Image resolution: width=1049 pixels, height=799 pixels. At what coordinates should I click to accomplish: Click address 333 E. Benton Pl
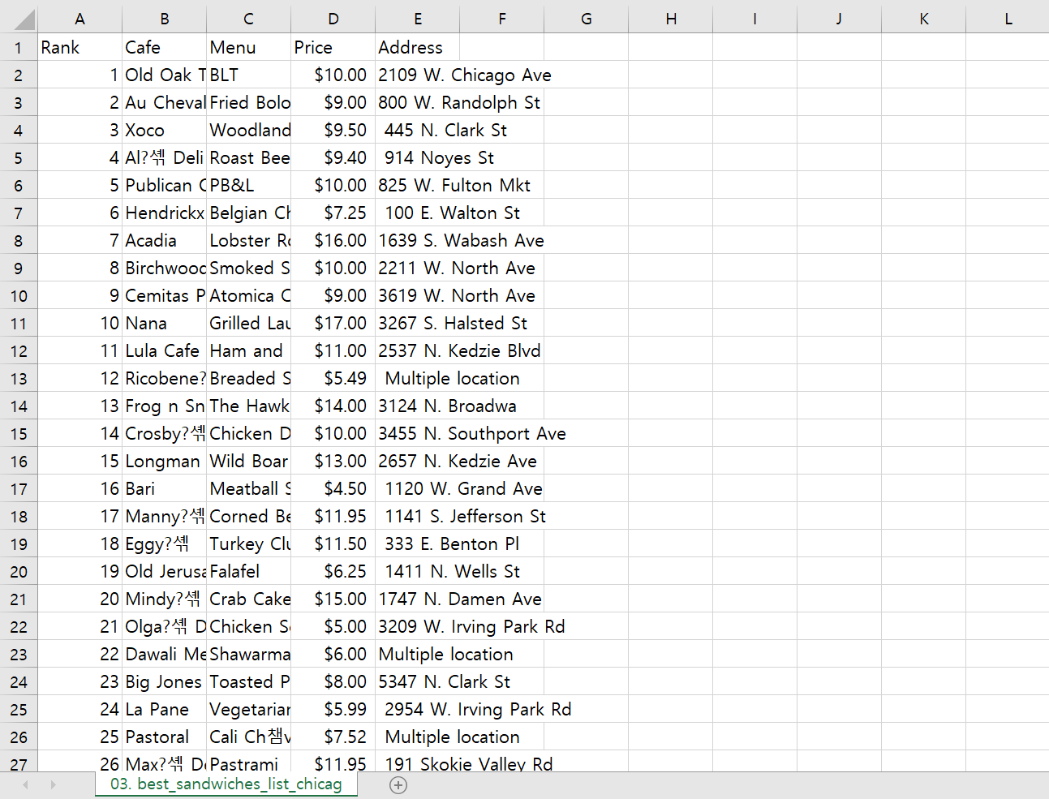452,543
